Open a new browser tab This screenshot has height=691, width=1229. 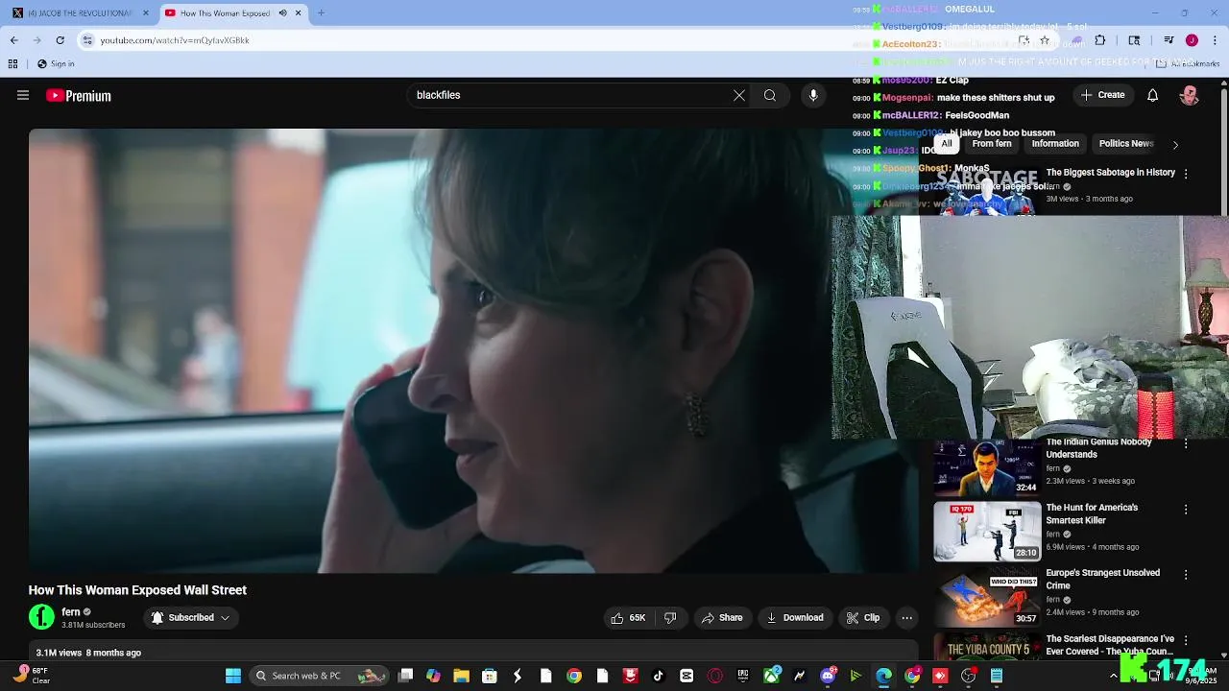point(321,13)
